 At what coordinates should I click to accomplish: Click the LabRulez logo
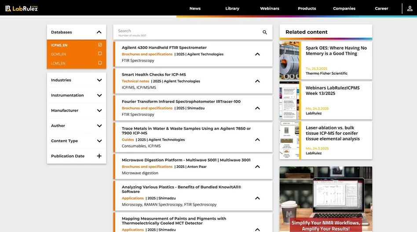click(22, 8)
